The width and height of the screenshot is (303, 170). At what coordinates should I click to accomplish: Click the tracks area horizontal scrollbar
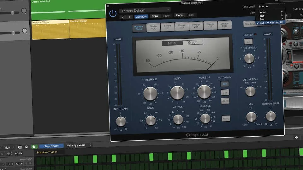[72, 134]
